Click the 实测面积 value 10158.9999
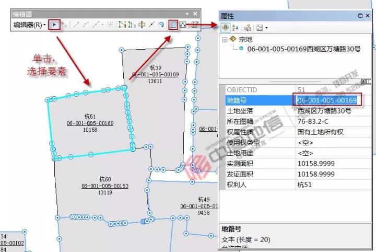376x252 pixels. 316,164
